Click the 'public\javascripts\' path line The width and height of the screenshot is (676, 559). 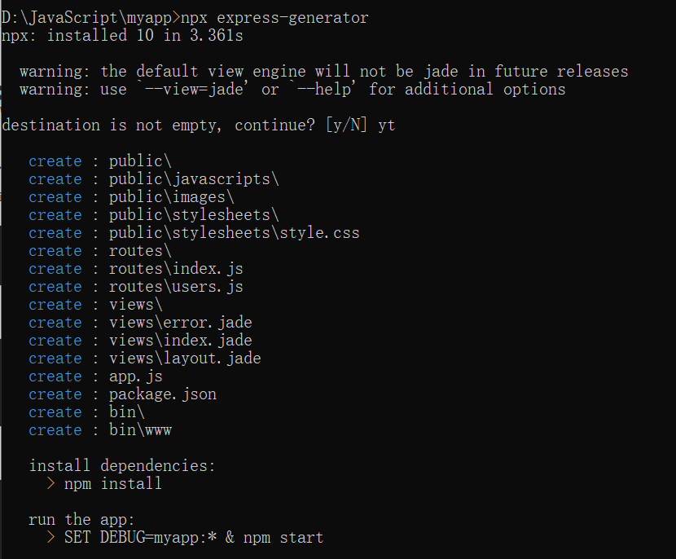point(194,178)
